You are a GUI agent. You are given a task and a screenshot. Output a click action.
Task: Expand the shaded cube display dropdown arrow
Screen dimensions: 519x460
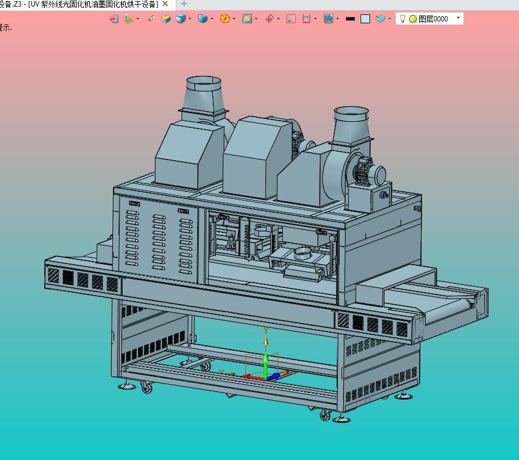[190, 19]
